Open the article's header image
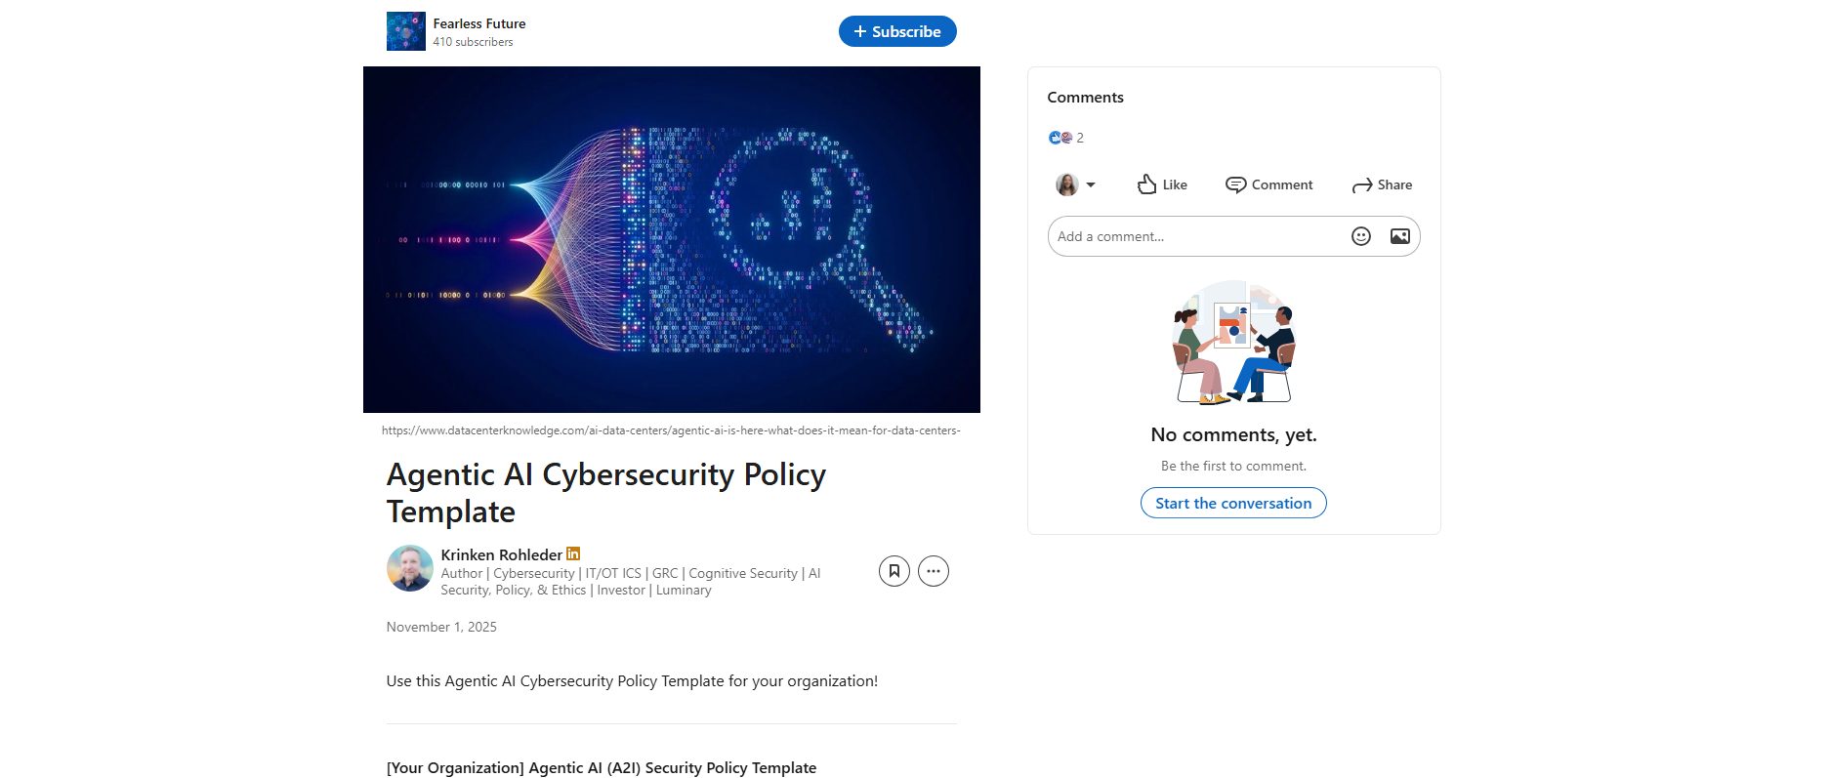Screen dimensions: 1829x778 (671, 239)
